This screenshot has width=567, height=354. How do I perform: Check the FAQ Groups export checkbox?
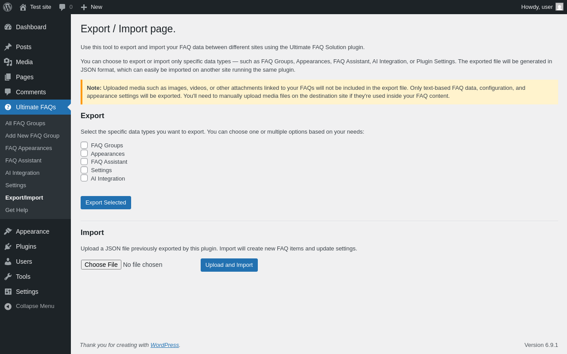tap(84, 145)
